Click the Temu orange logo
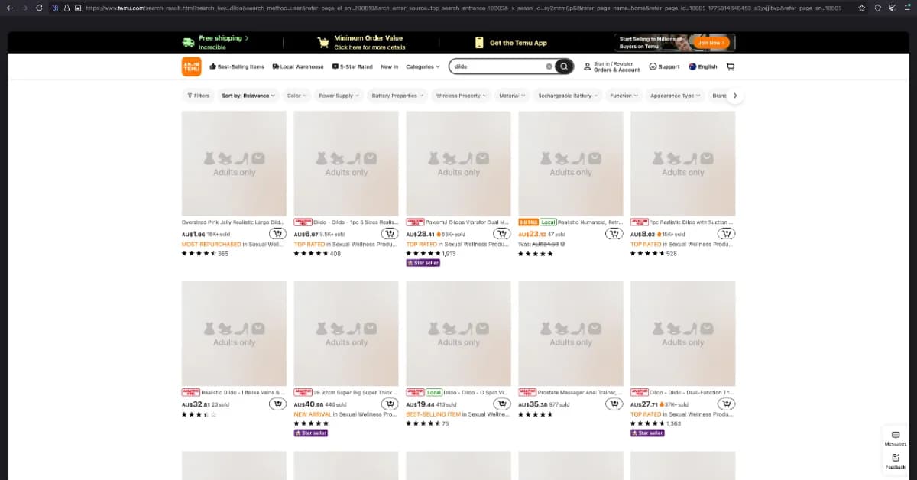This screenshot has height=480, width=917. point(191,66)
